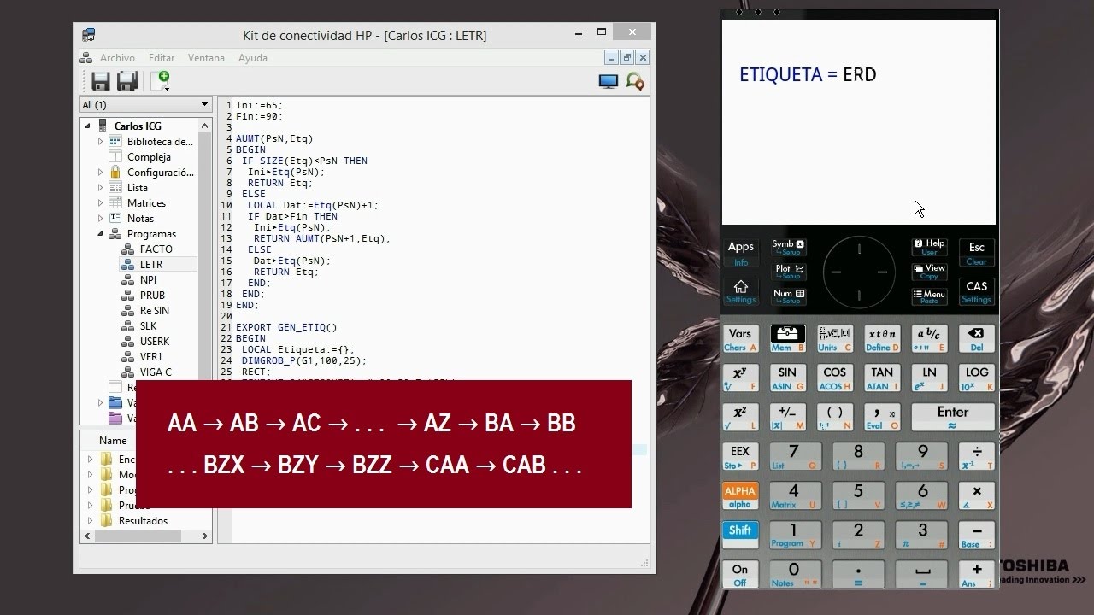Toggle the ALPHA key
1094x615 pixels.
coord(740,495)
